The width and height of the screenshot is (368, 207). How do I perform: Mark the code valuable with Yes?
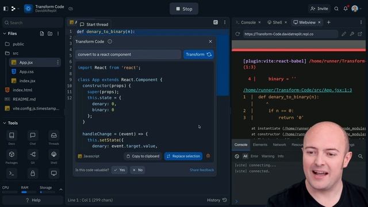click(x=120, y=170)
